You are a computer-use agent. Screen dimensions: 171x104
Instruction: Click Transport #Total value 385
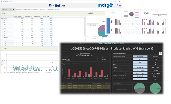pyautogui.click(x=140, y=59)
